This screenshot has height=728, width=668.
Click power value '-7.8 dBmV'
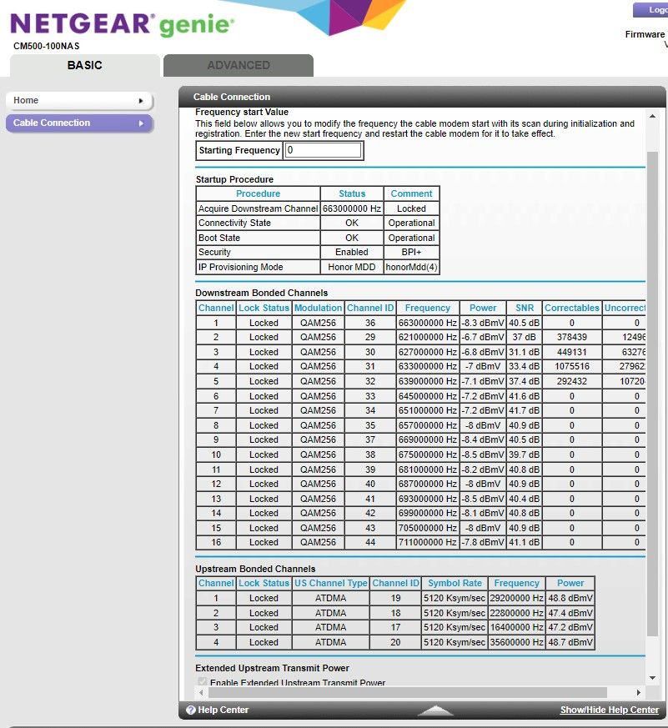tap(483, 542)
